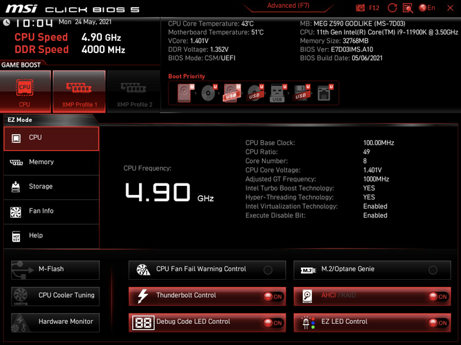Viewport: 461px width, 345px height.
Task: Click the clock icon beside the time
Action: (6, 22)
